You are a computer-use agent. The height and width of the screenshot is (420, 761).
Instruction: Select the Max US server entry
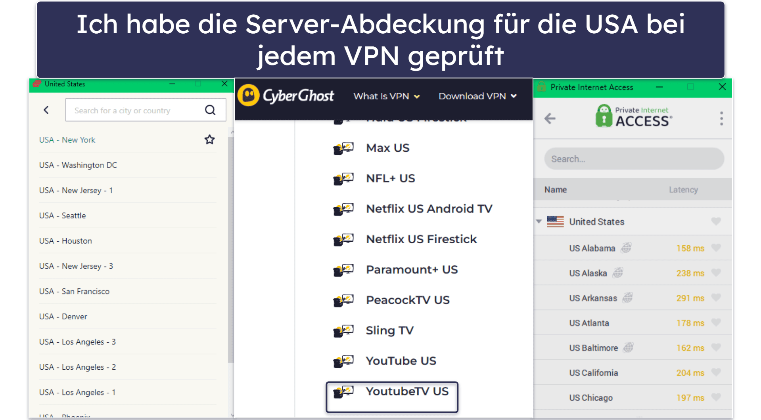pos(387,148)
